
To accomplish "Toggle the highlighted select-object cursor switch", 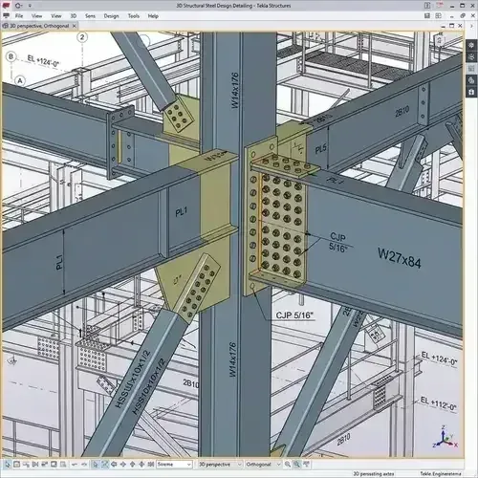I will 95,465.
